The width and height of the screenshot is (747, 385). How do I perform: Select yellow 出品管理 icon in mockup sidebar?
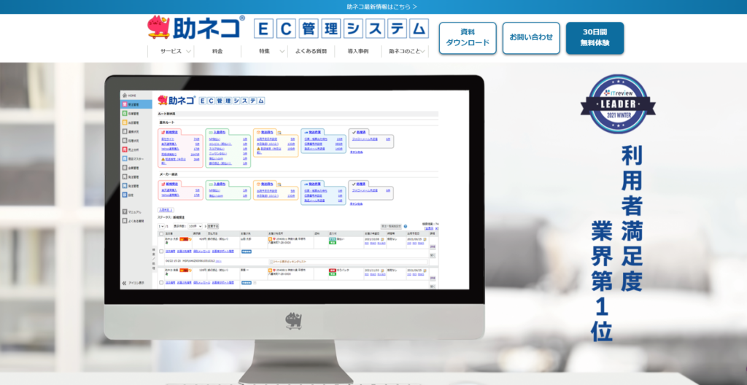[x=124, y=122]
